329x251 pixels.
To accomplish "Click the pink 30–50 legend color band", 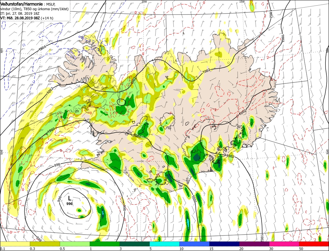I will [x=284, y=244].
